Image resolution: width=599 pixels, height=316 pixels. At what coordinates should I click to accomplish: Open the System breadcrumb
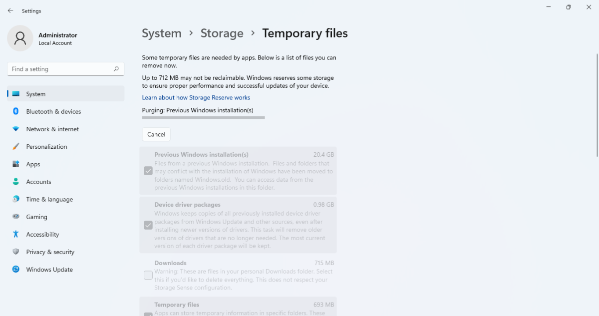tap(162, 33)
